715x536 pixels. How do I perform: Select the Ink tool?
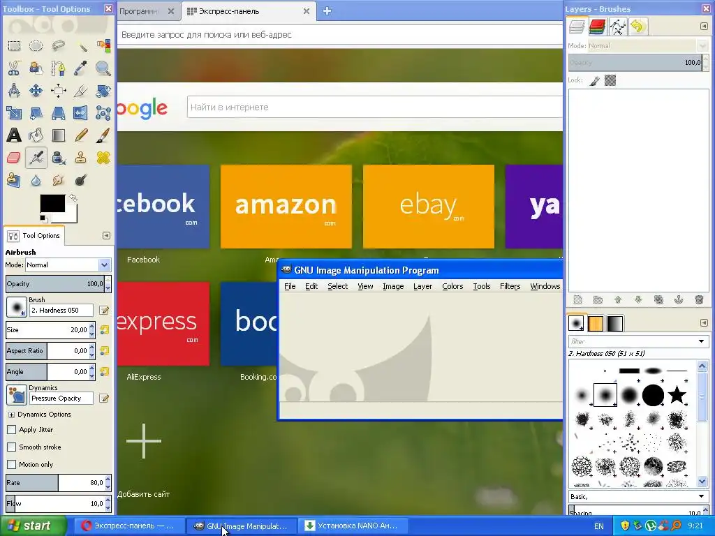(x=59, y=158)
